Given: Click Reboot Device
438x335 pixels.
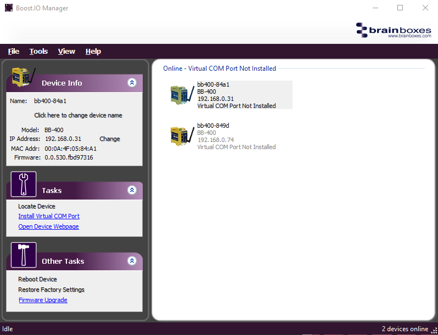Looking at the screenshot, I should (37, 279).
